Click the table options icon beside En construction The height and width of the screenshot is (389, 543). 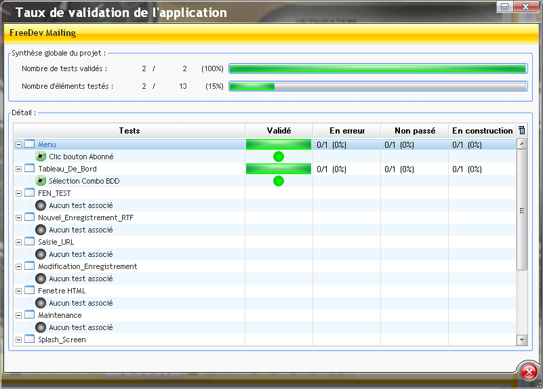click(521, 131)
